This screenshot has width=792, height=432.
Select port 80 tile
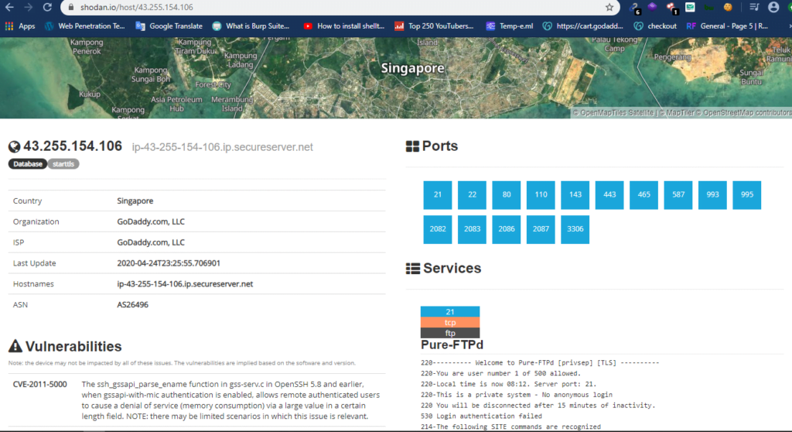(506, 195)
